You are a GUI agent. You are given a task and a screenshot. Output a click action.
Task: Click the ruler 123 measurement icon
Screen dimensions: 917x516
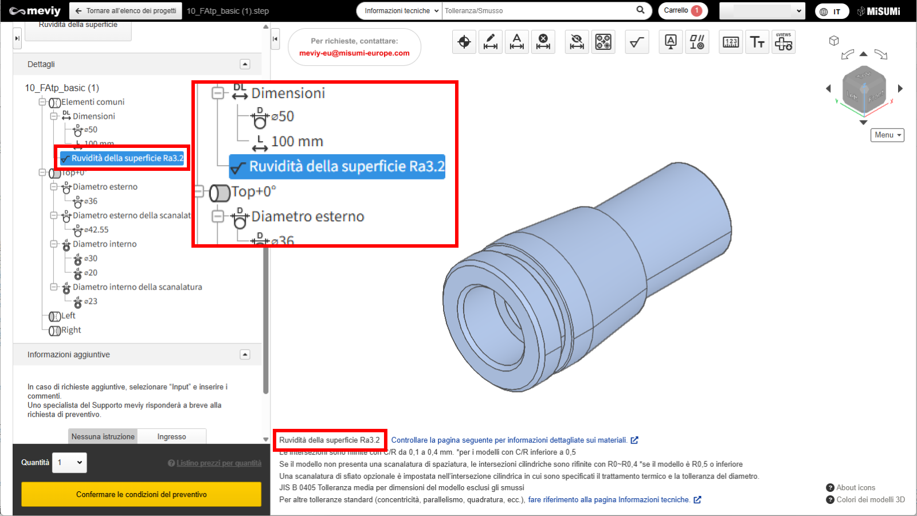pyautogui.click(x=731, y=42)
